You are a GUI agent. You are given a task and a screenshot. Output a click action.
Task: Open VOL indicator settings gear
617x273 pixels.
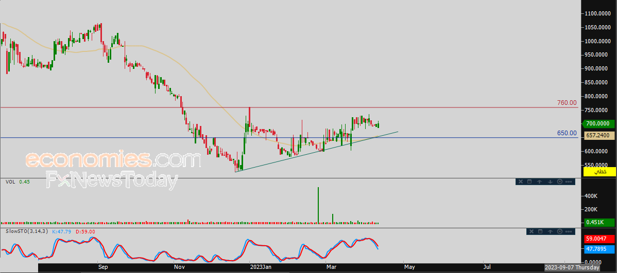tap(559, 181)
